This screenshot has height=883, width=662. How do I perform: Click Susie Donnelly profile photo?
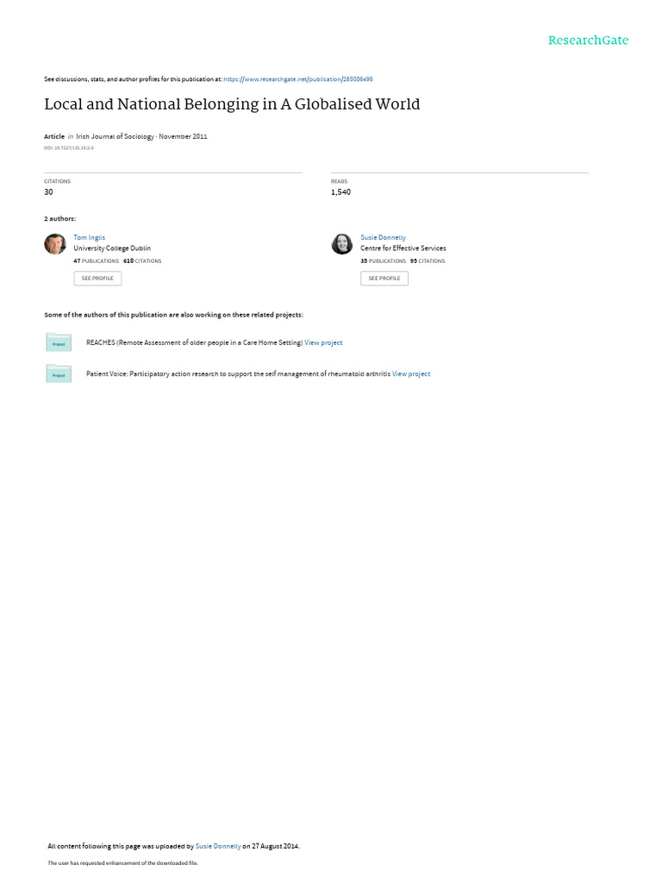click(x=341, y=244)
